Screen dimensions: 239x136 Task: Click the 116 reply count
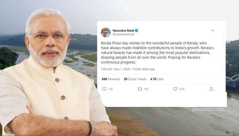[111, 89]
